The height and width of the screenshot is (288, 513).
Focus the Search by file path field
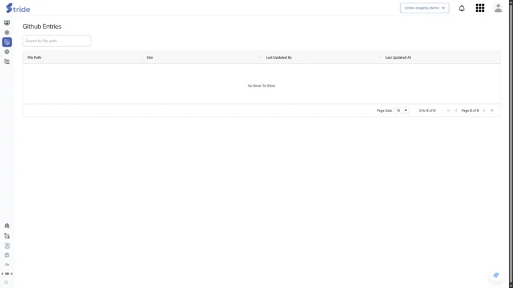click(57, 41)
